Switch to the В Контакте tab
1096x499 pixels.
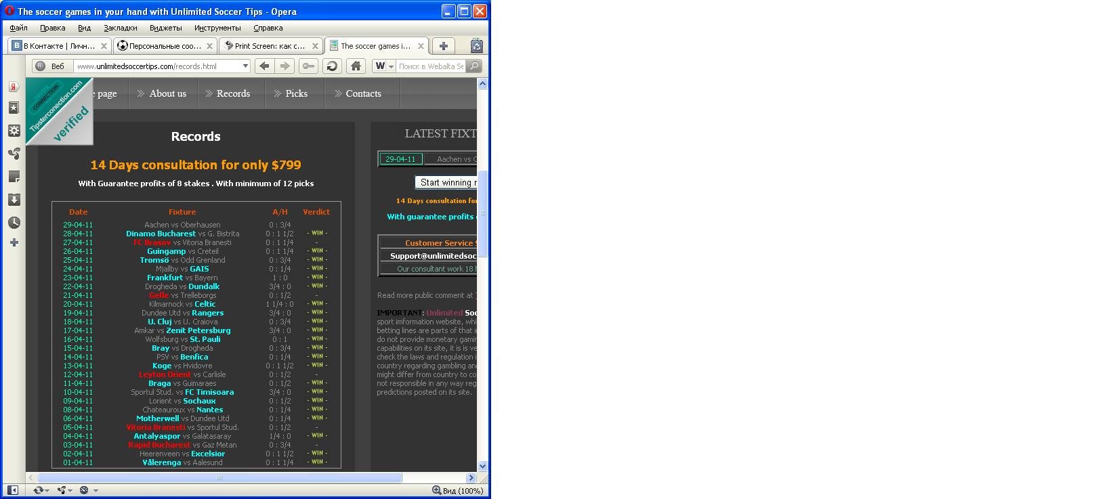[x=60, y=46]
